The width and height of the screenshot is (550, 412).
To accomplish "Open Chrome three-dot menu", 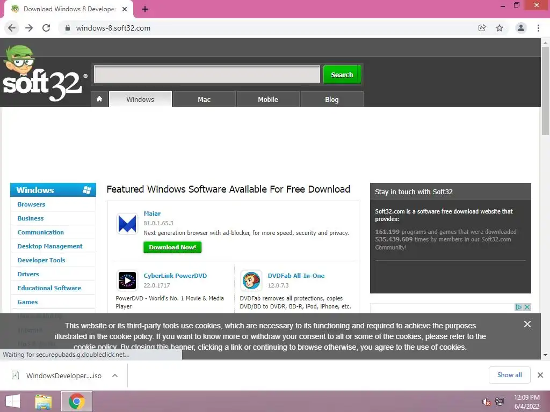I will [x=538, y=28].
